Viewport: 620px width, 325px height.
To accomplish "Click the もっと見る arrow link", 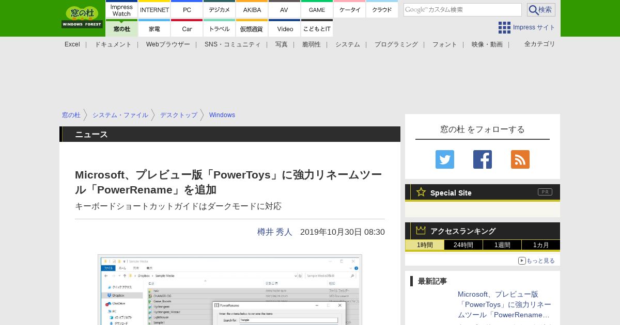I will [536, 261].
